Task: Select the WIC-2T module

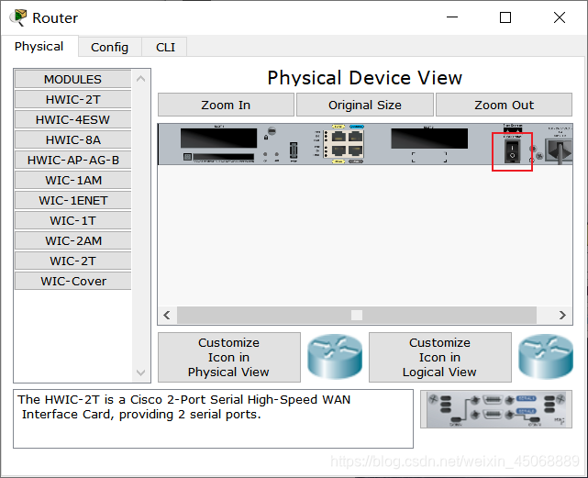Action: 73,261
